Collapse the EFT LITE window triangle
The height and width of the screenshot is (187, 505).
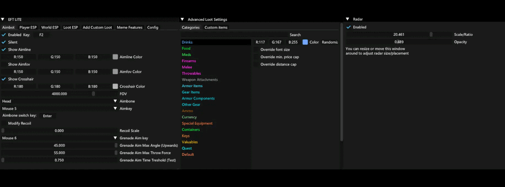[3, 19]
